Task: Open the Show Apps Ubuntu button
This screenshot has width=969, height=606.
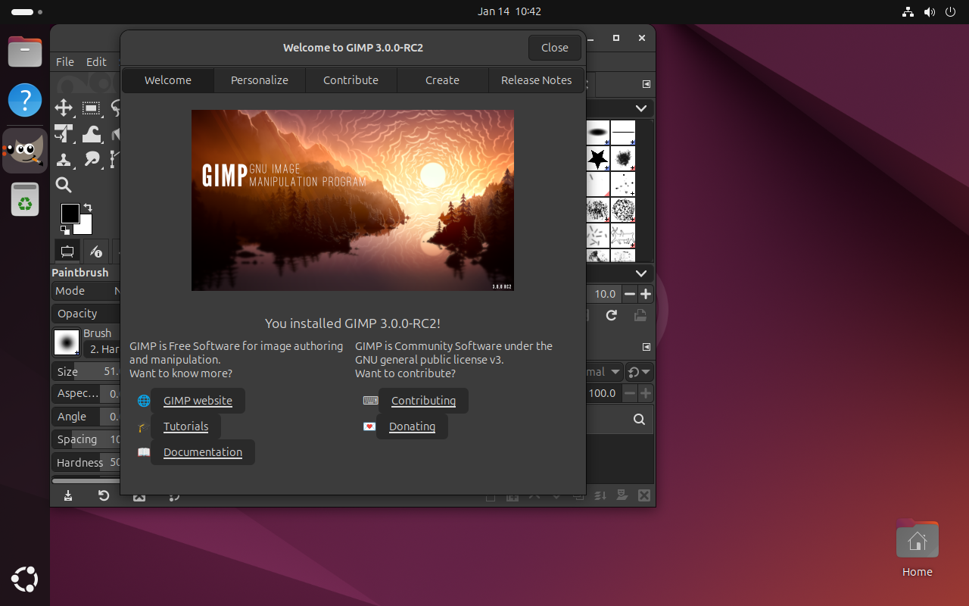Action: tap(25, 579)
